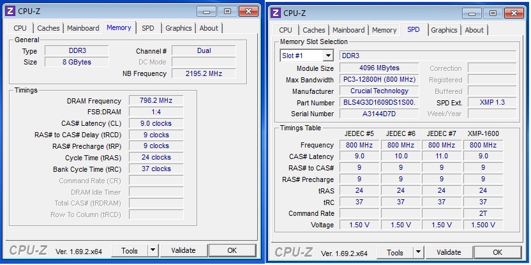Switch to Memory tab in right CPU-Z window

click(384, 30)
